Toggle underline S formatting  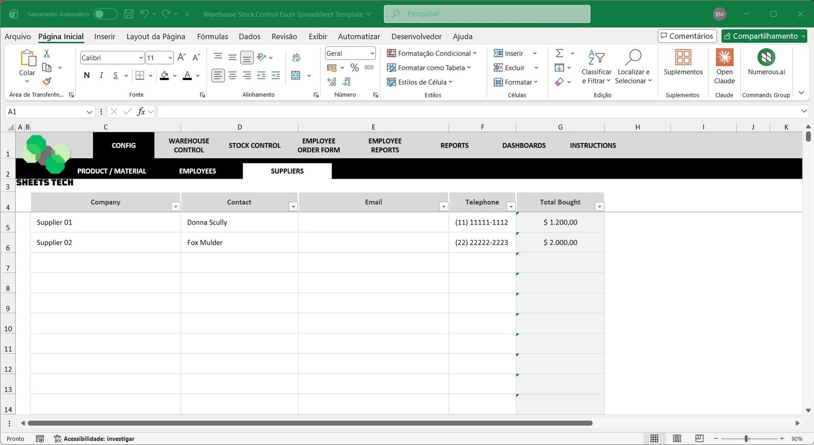pyautogui.click(x=115, y=75)
